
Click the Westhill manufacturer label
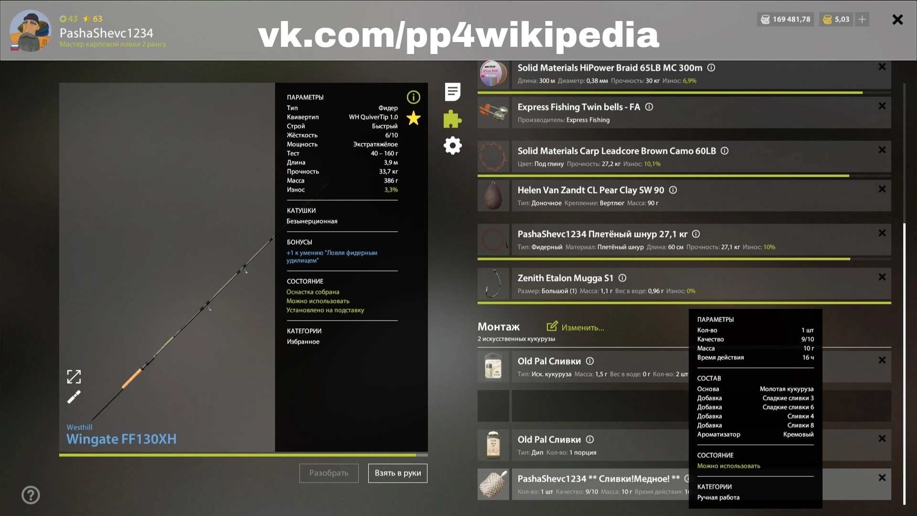(79, 427)
